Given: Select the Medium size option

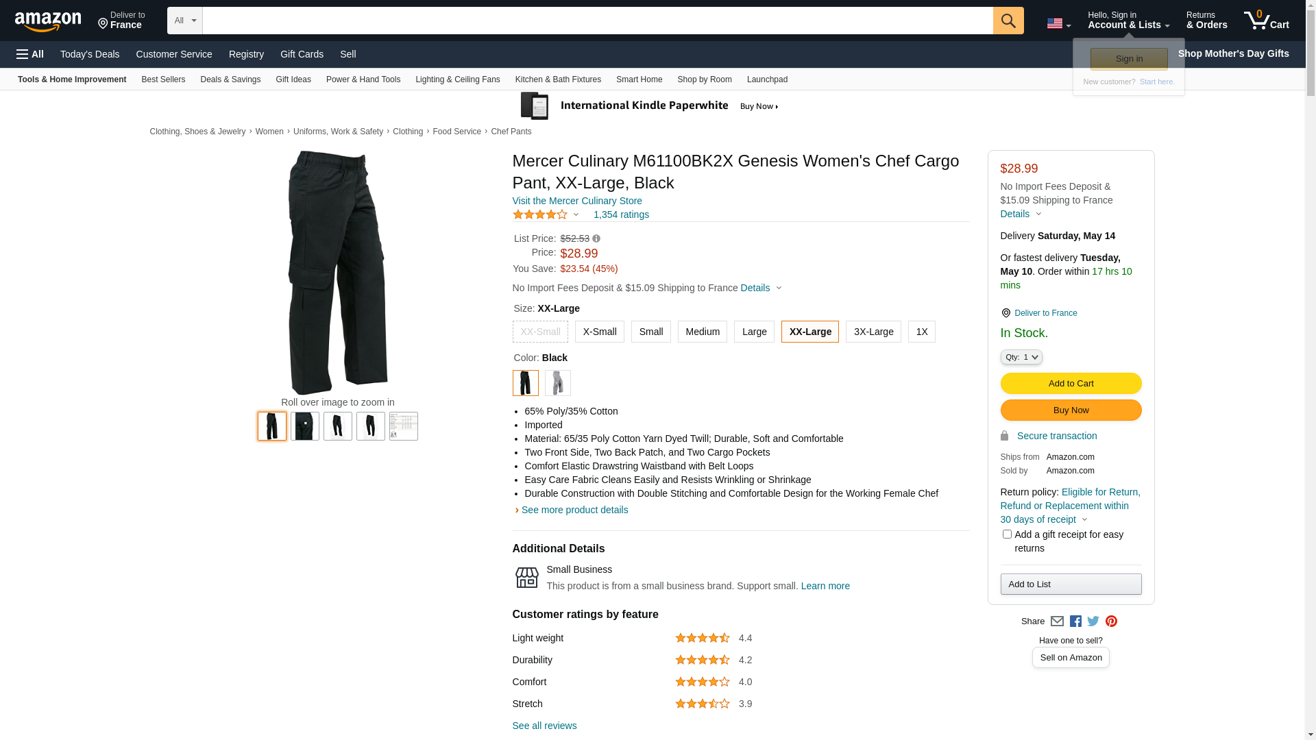Looking at the screenshot, I should tap(702, 332).
